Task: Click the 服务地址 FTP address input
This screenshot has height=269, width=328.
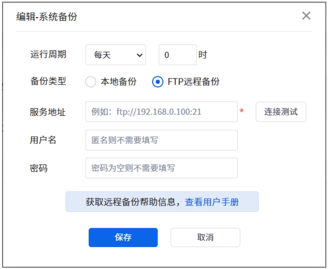Action: [161, 112]
